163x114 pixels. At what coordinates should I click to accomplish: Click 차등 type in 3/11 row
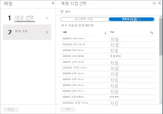point(114,40)
